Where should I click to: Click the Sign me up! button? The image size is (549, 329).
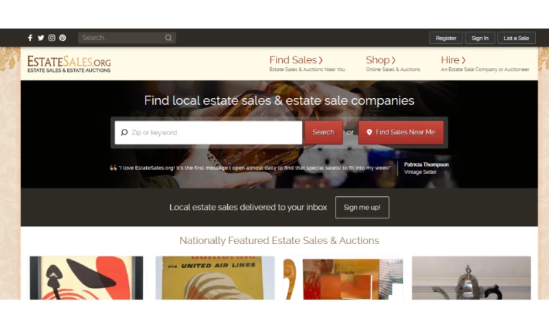point(362,207)
